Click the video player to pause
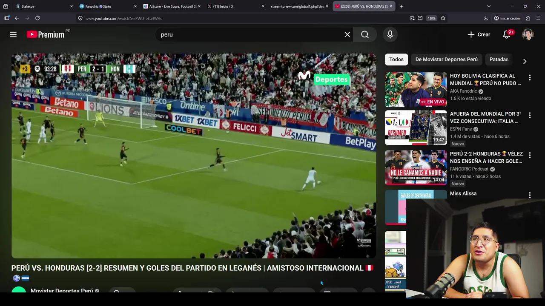Viewport: 545px width, 306px height. click(x=194, y=156)
